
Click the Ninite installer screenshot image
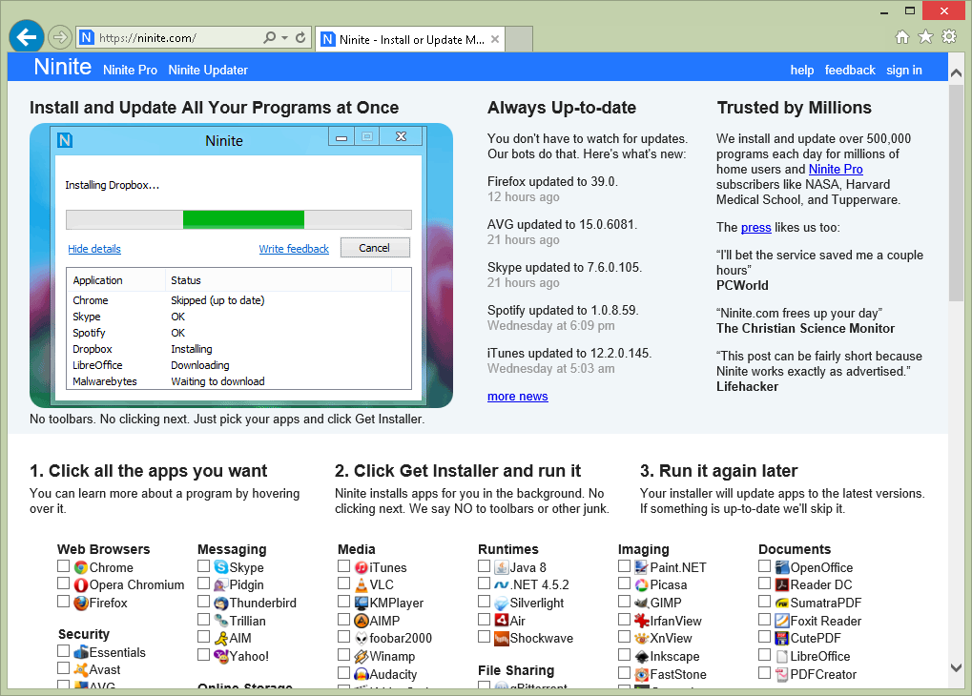coord(241,265)
